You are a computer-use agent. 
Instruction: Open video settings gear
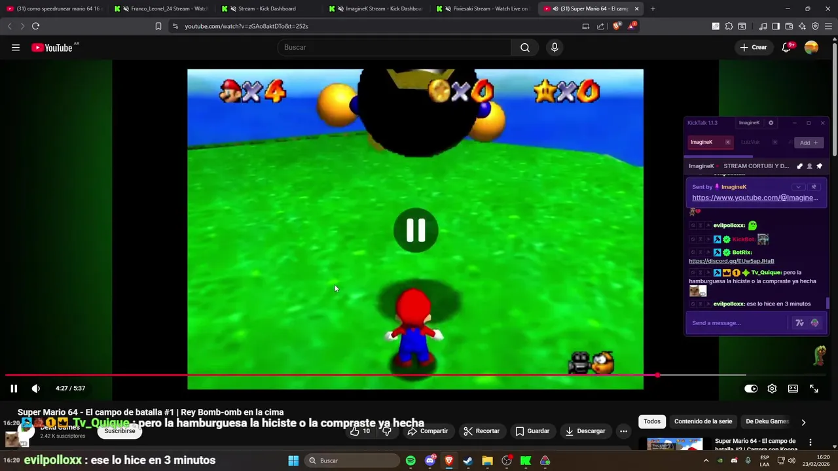(x=772, y=389)
